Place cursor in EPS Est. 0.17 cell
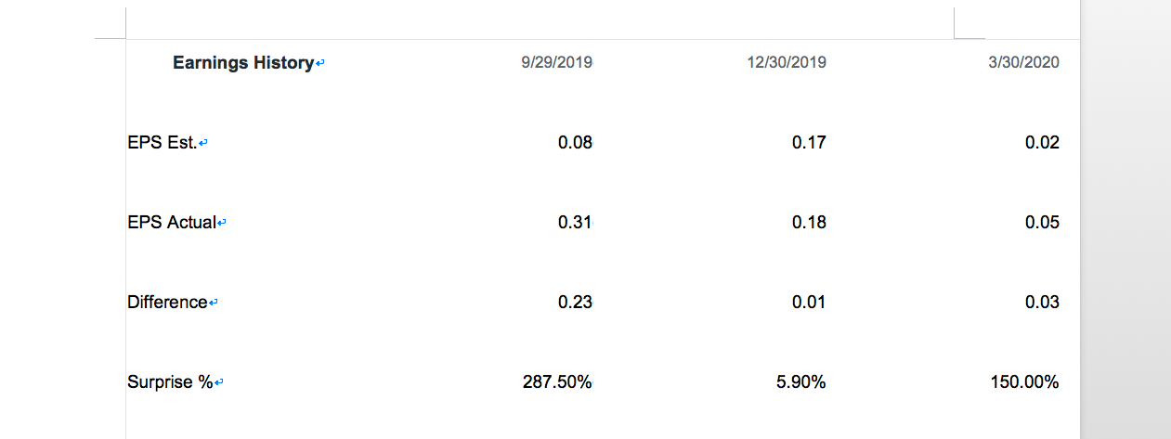The height and width of the screenshot is (439, 1171). coord(809,143)
